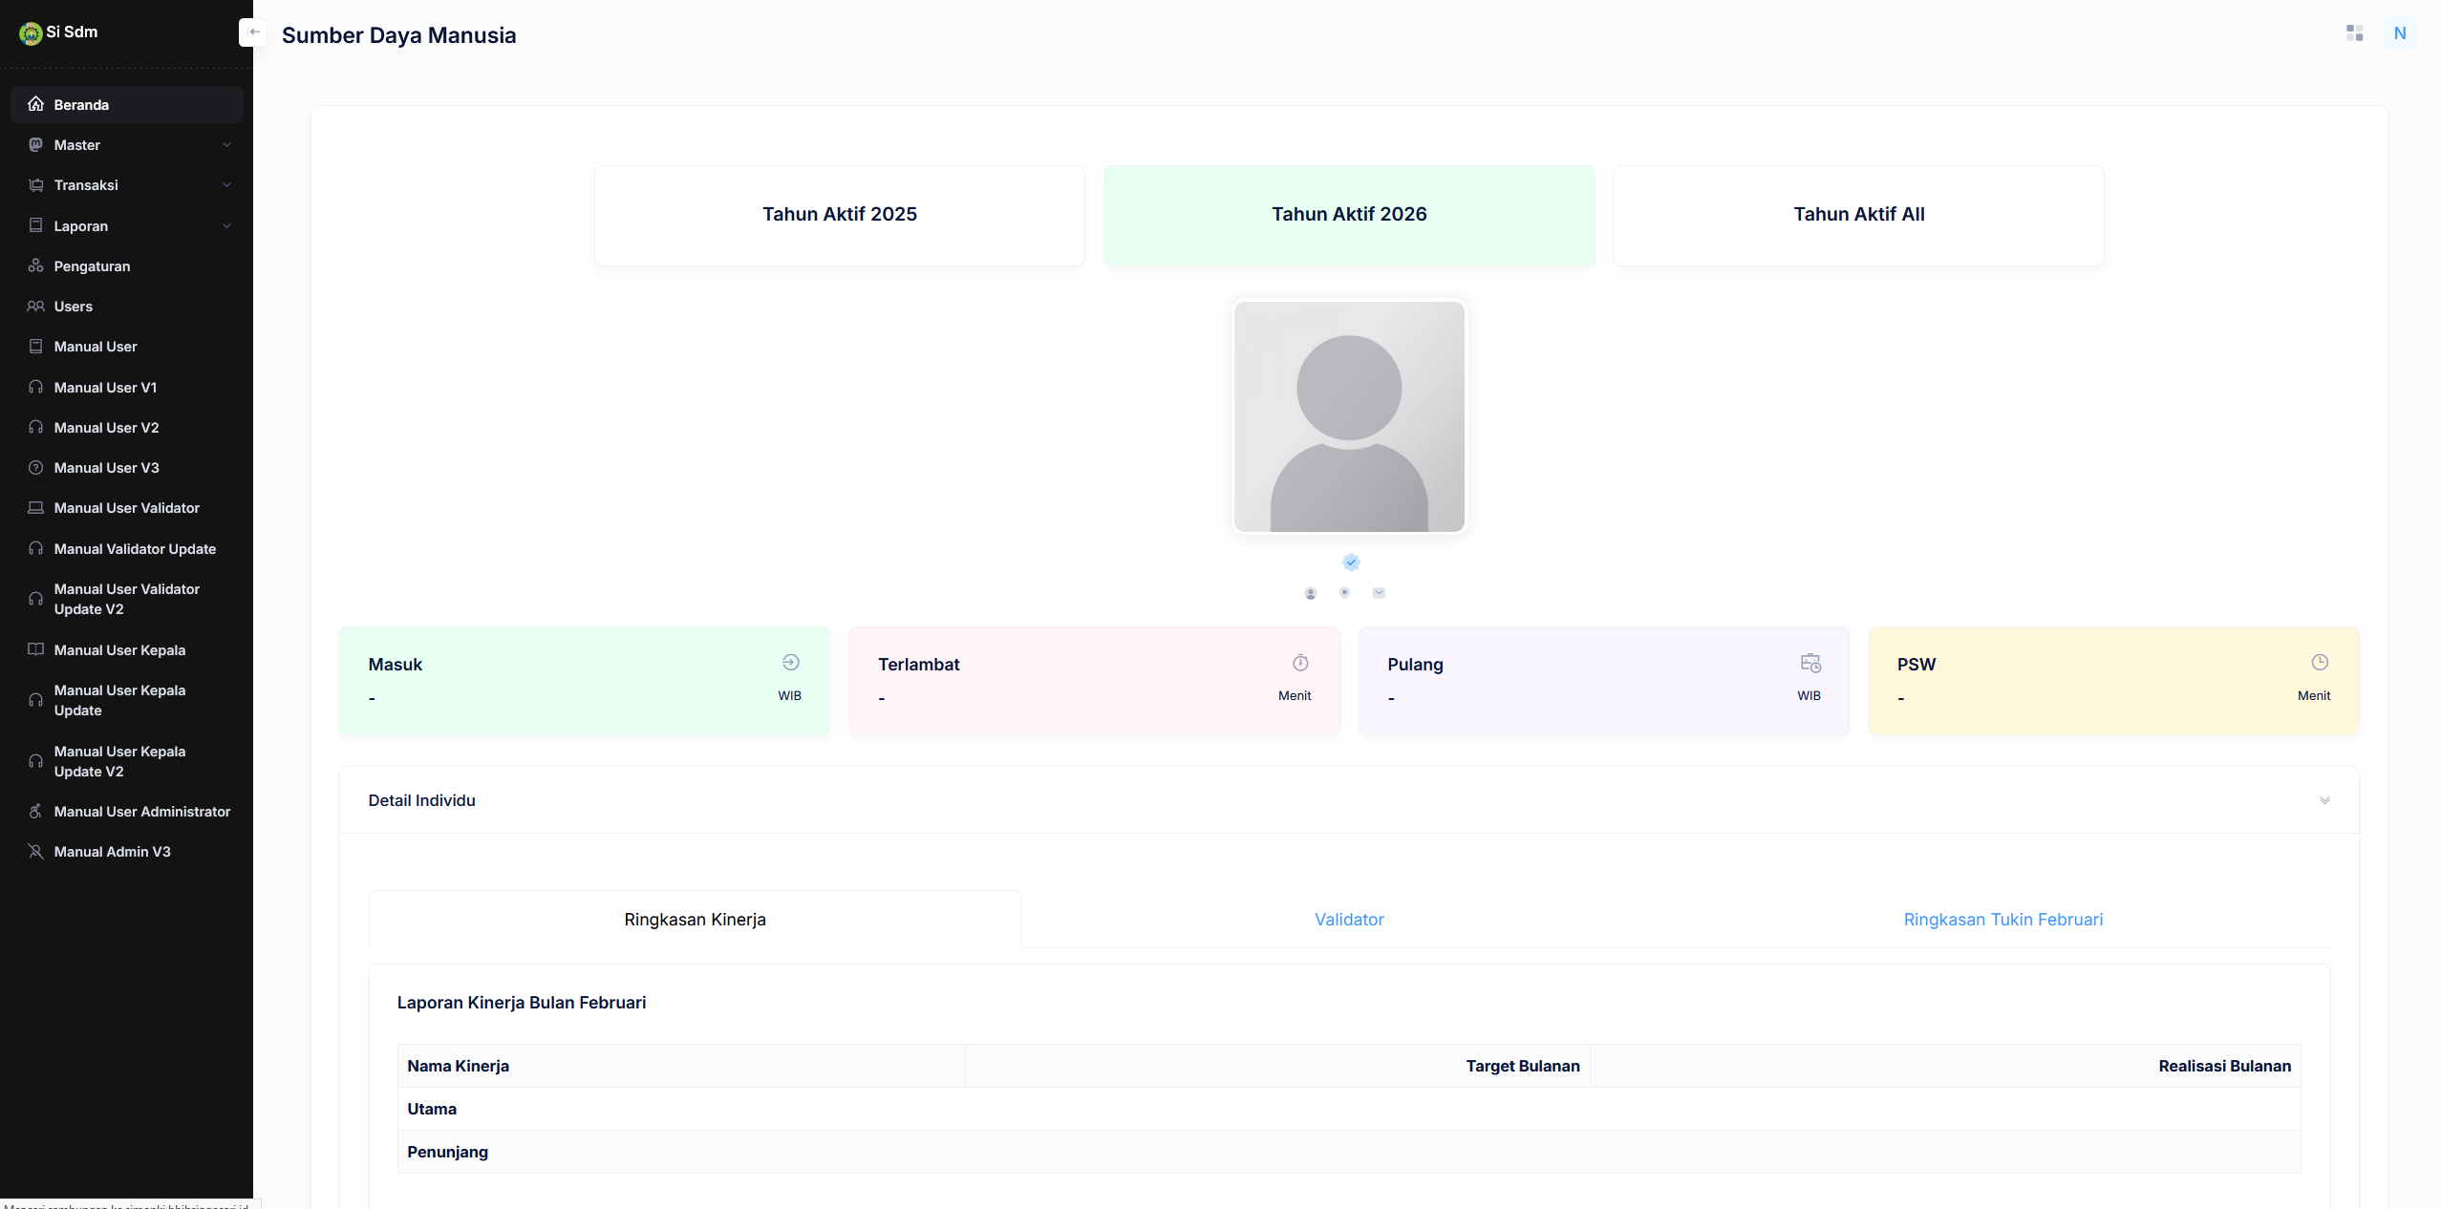Click the Si Sdm logo icon

click(29, 32)
